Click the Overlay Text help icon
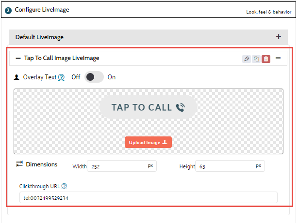Viewport: 298px width, 223px height. point(61,77)
